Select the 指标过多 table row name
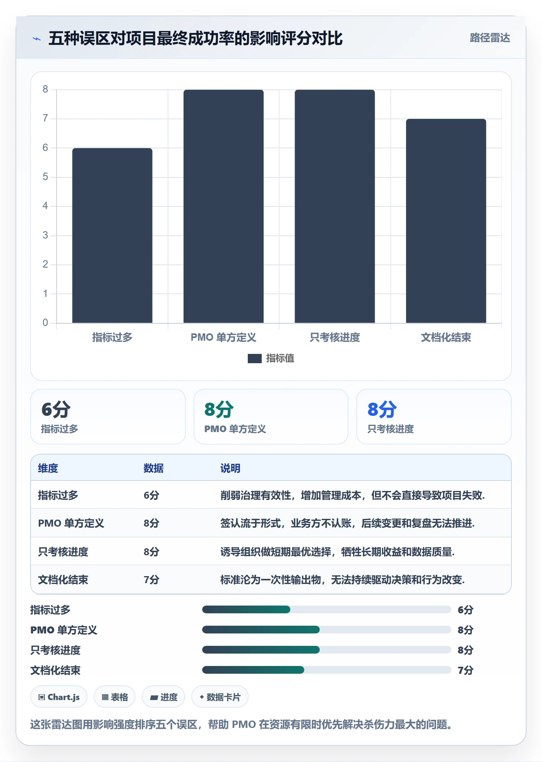The image size is (542, 762). click(58, 495)
